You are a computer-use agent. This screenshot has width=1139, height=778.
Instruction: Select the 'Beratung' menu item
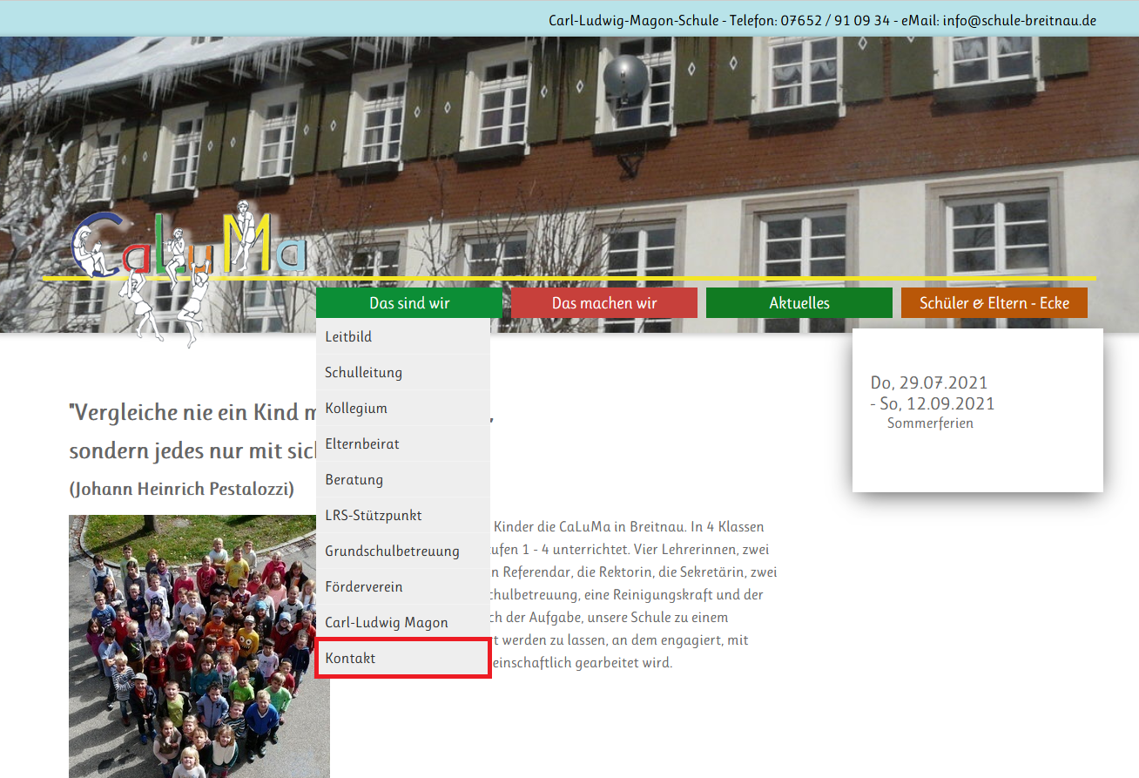pyautogui.click(x=354, y=479)
